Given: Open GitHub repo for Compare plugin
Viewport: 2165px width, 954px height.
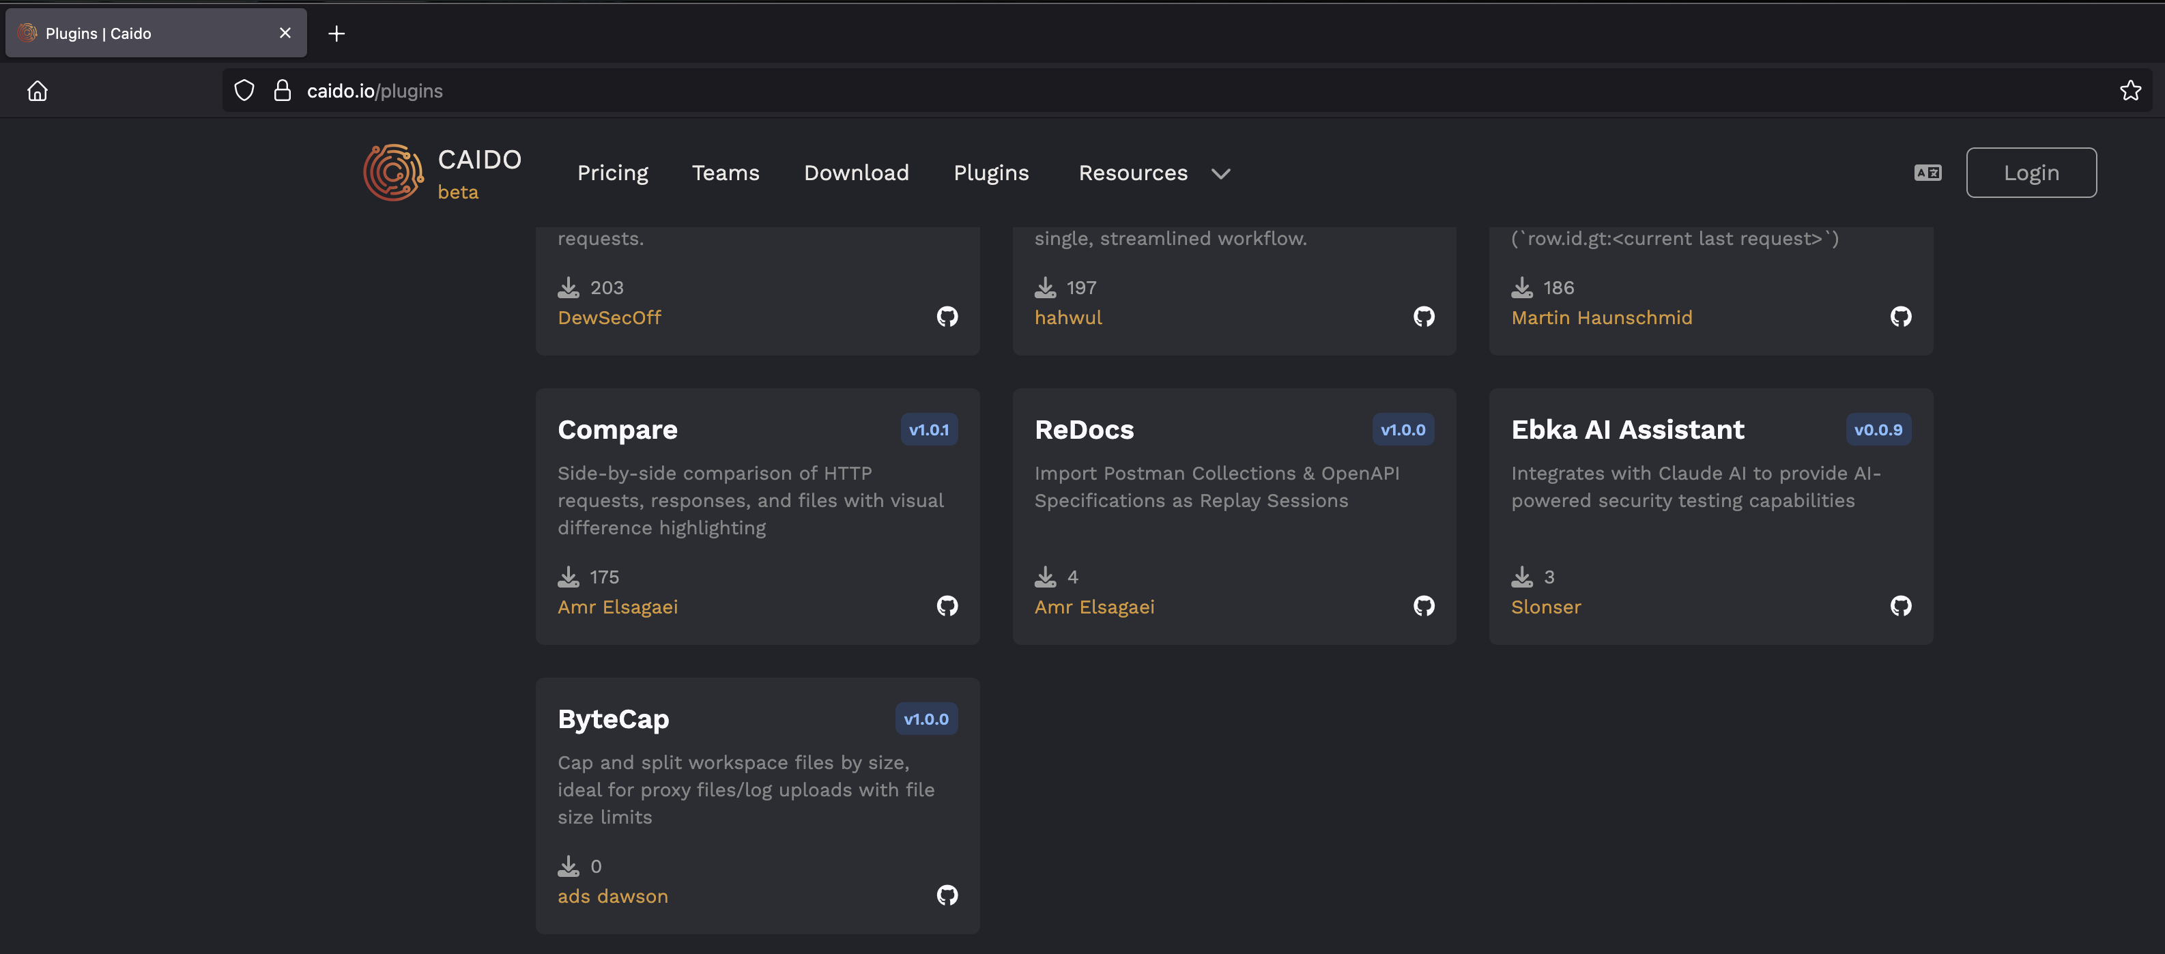Looking at the screenshot, I should pos(947,606).
